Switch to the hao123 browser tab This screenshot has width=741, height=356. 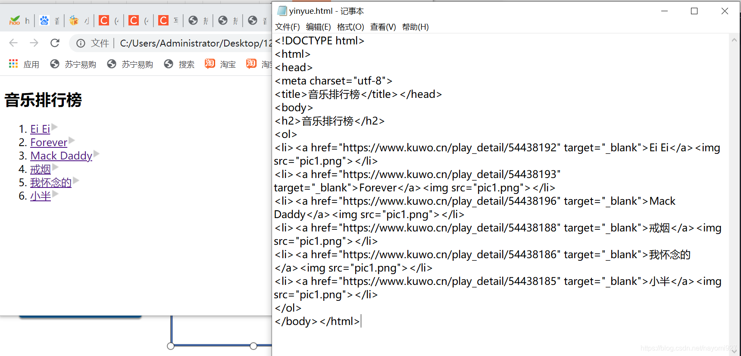coord(19,20)
